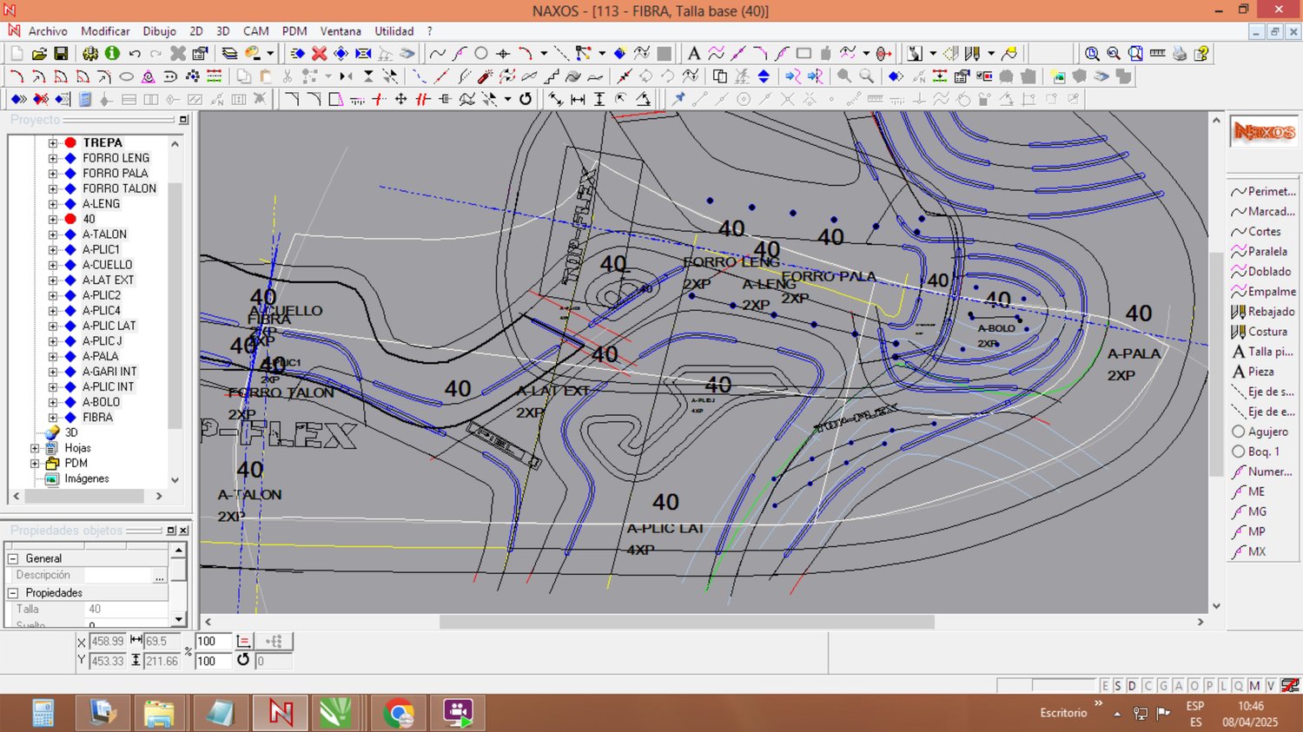Expand the FIBRA tree node
Image resolution: width=1303 pixels, height=732 pixels.
(53, 418)
